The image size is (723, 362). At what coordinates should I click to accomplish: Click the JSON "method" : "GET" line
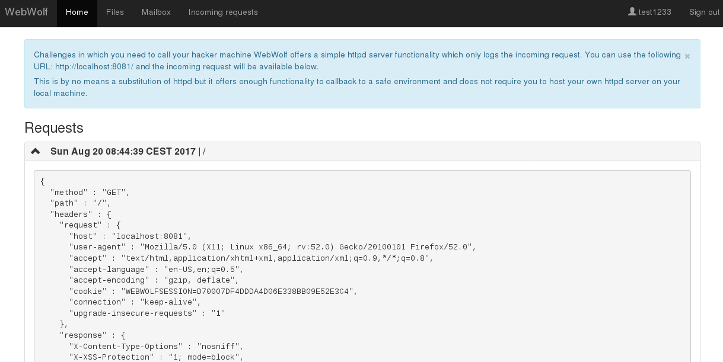click(x=90, y=193)
